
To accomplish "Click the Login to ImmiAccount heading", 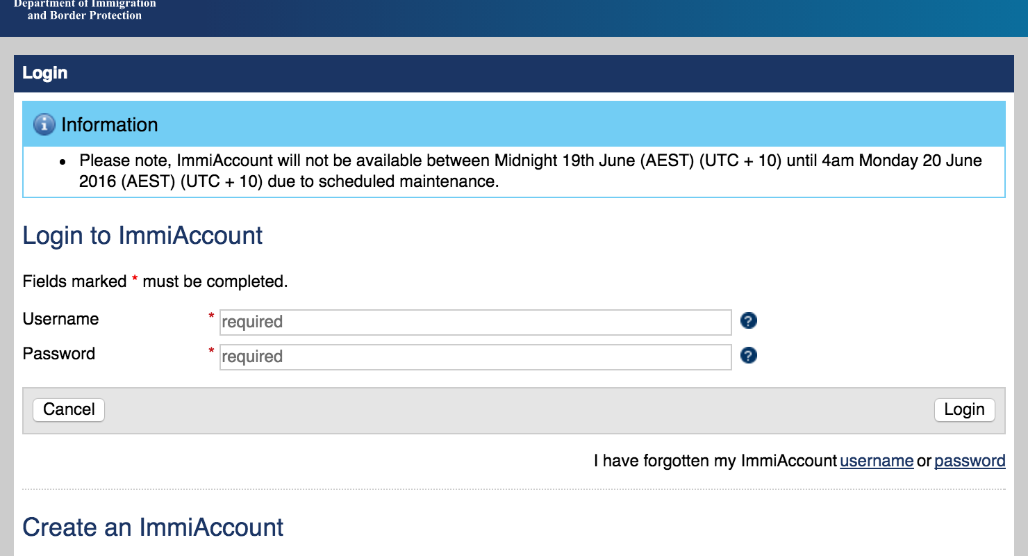I will pos(142,236).
